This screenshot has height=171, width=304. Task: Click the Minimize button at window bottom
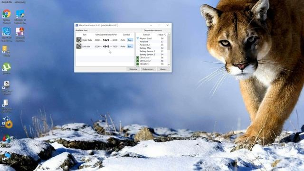(x=133, y=69)
